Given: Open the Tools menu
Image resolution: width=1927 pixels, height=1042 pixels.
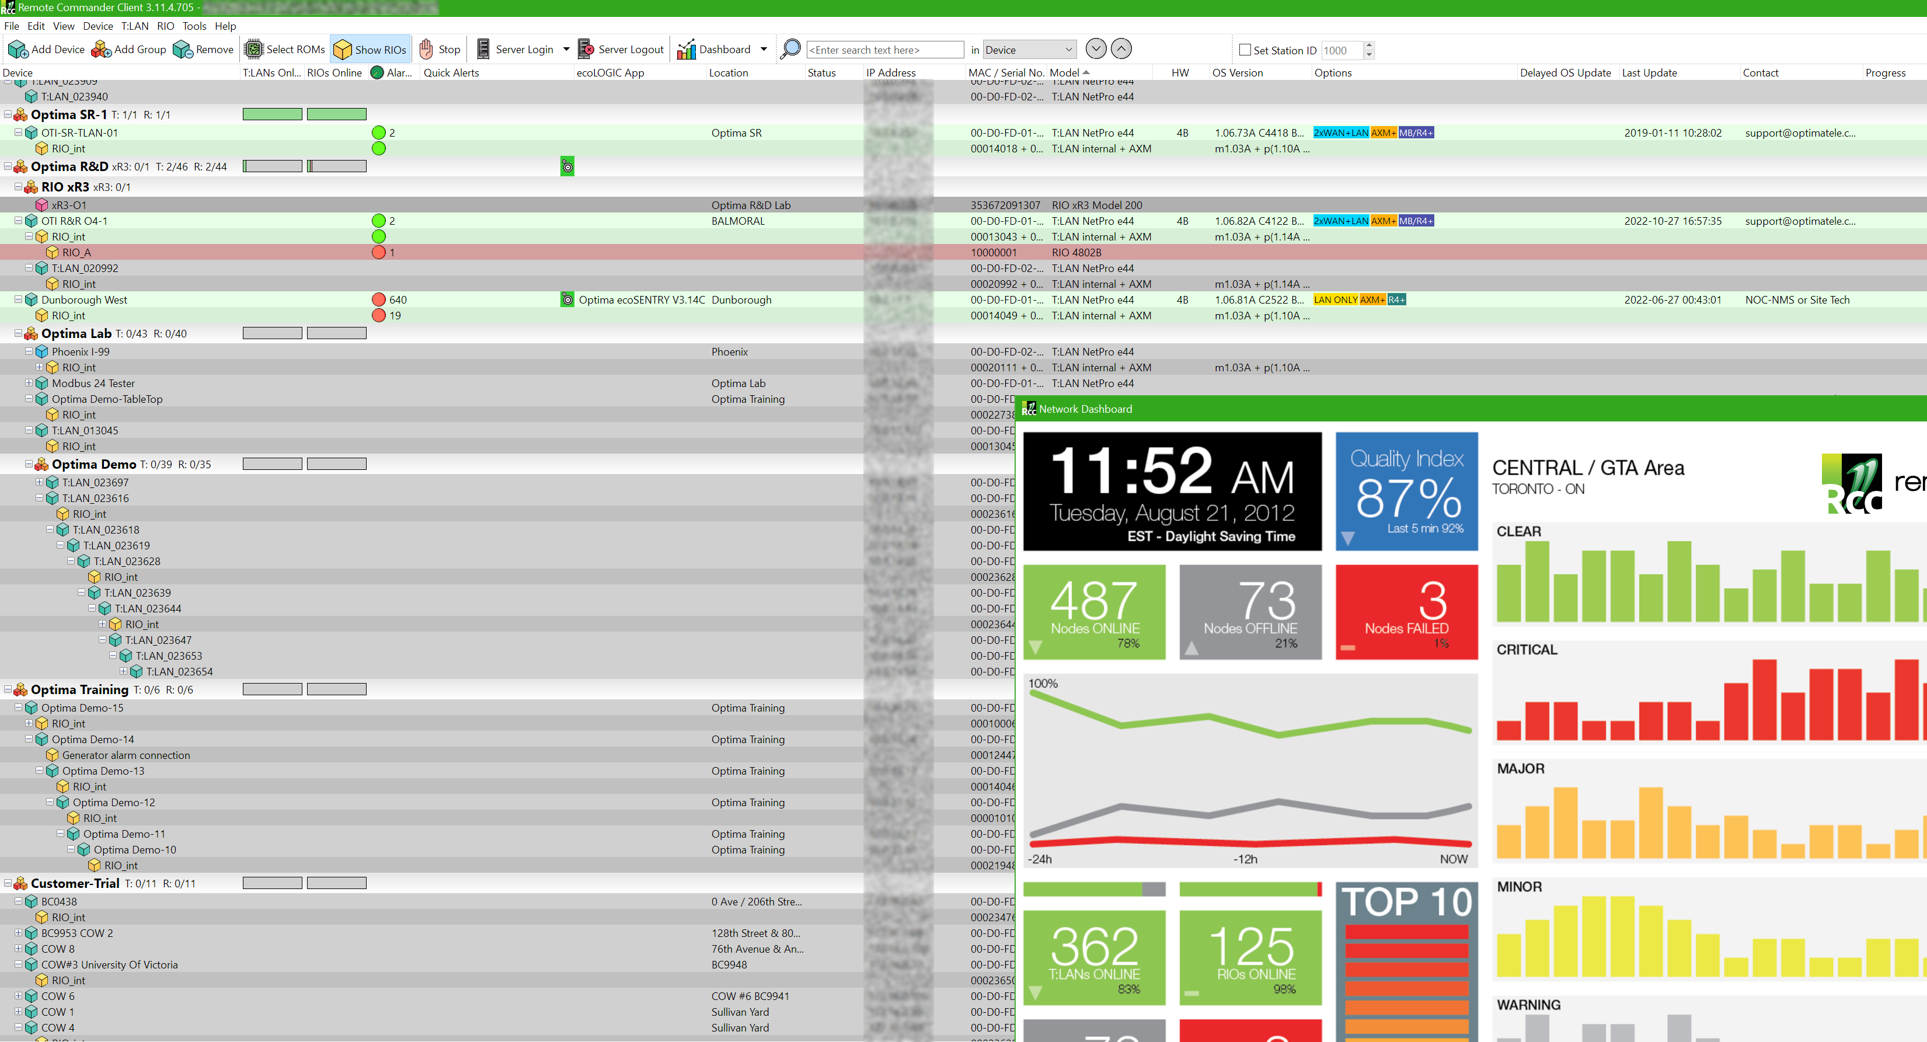Looking at the screenshot, I should pos(194,26).
